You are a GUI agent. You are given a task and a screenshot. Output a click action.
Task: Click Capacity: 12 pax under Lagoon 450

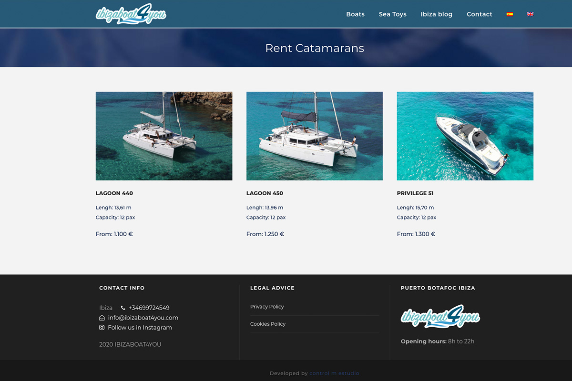266,218
